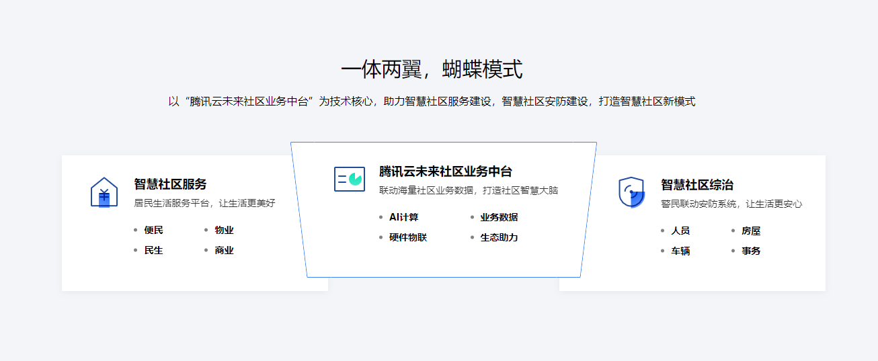Click the house icon for 智慧社区服务
This screenshot has width=878, height=361.
(104, 192)
